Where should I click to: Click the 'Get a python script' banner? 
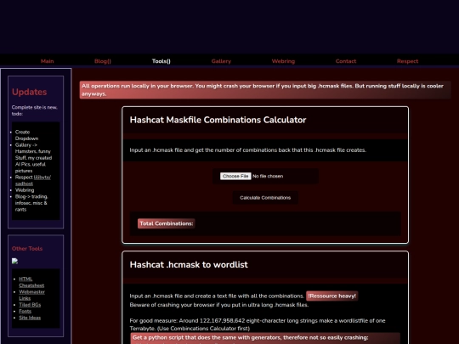(x=265, y=338)
